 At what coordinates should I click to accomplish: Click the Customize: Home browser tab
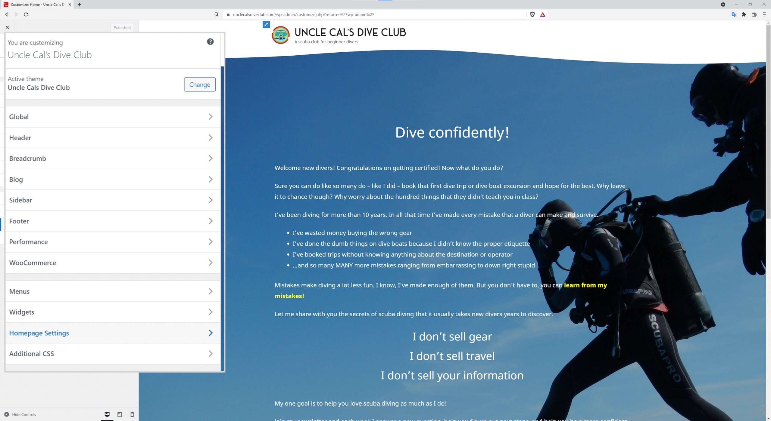pos(37,5)
